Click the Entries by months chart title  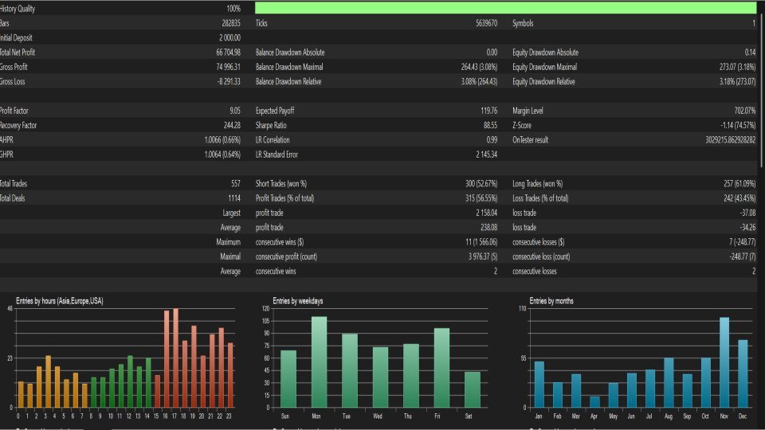(x=551, y=301)
